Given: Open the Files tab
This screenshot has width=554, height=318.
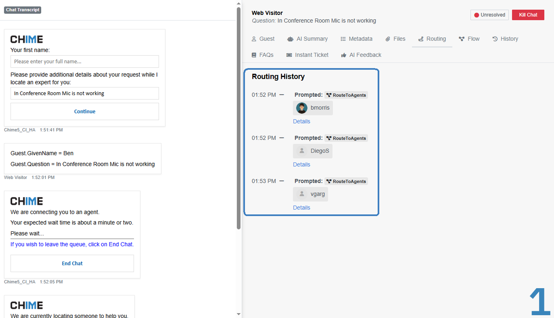Looking at the screenshot, I should (395, 39).
